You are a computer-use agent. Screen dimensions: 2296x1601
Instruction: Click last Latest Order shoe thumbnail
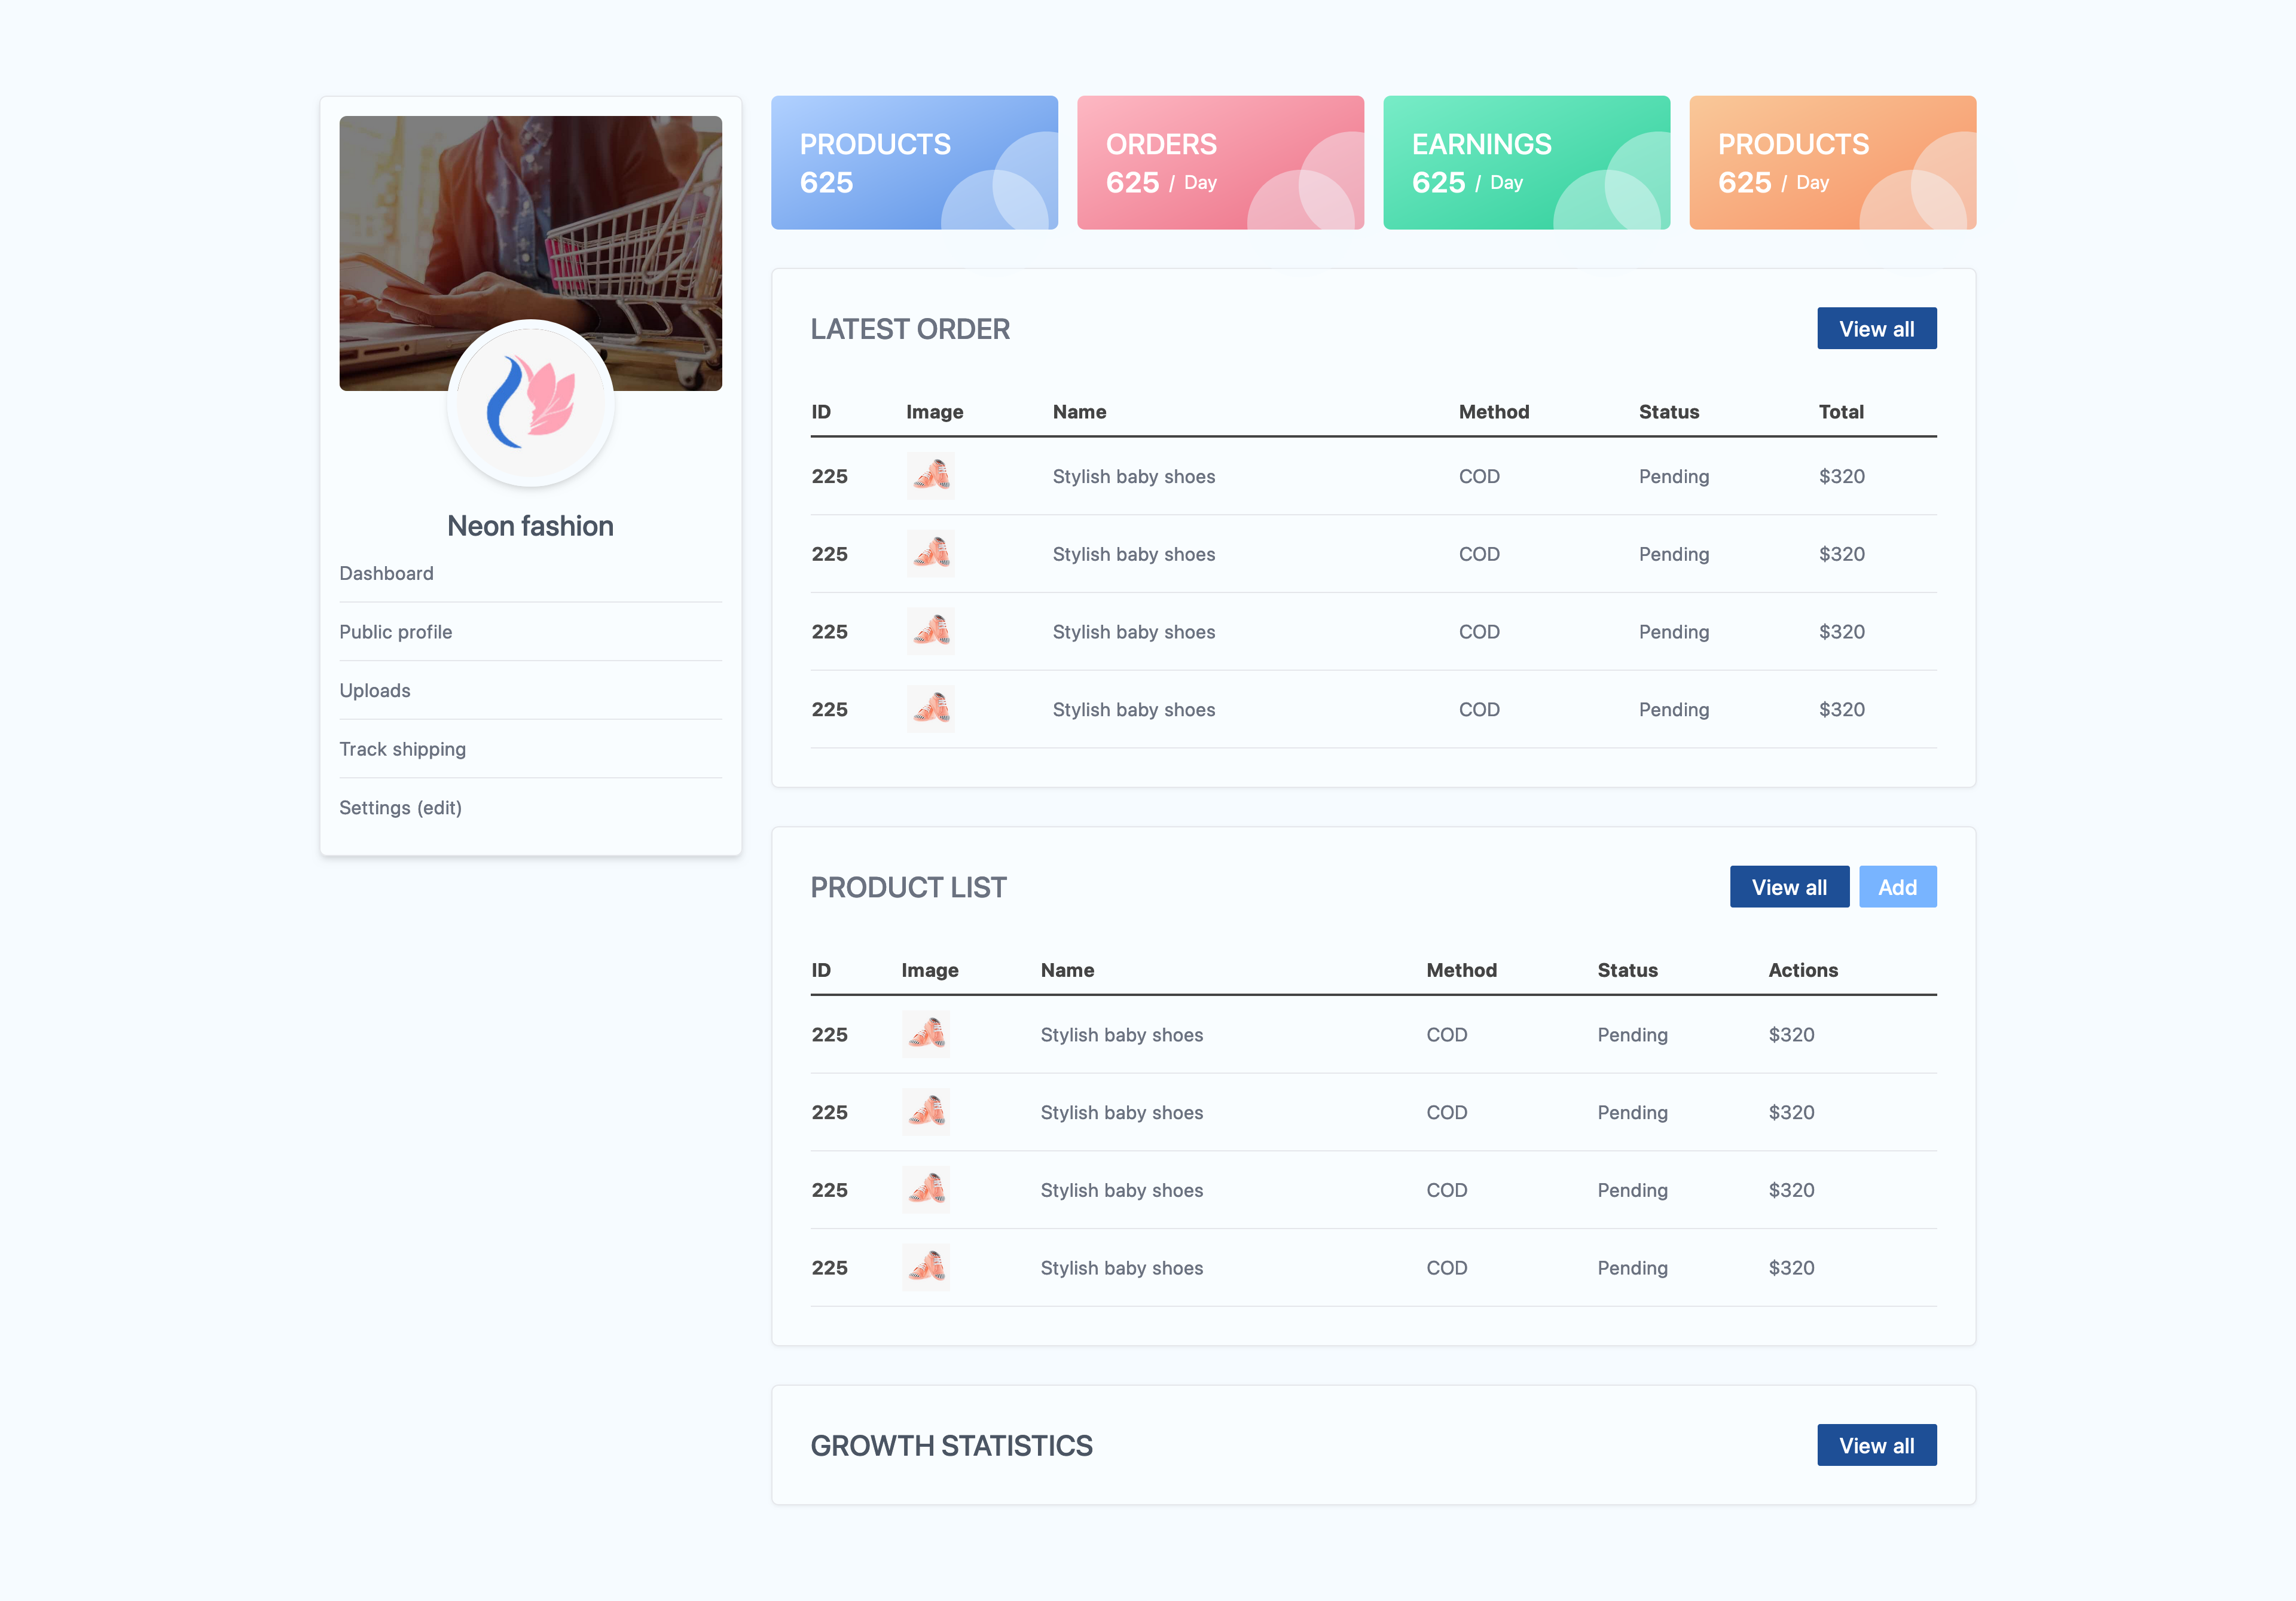click(x=930, y=709)
